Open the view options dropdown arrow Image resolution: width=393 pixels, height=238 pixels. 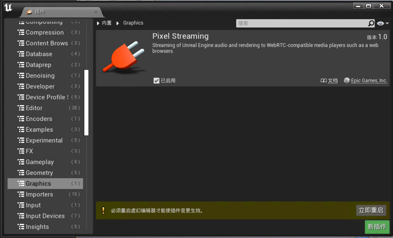pyautogui.click(x=387, y=23)
